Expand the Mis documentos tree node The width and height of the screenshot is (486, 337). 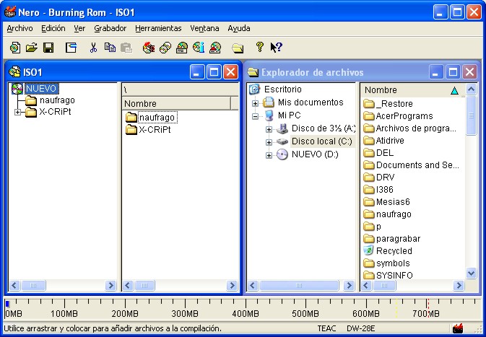[255, 102]
